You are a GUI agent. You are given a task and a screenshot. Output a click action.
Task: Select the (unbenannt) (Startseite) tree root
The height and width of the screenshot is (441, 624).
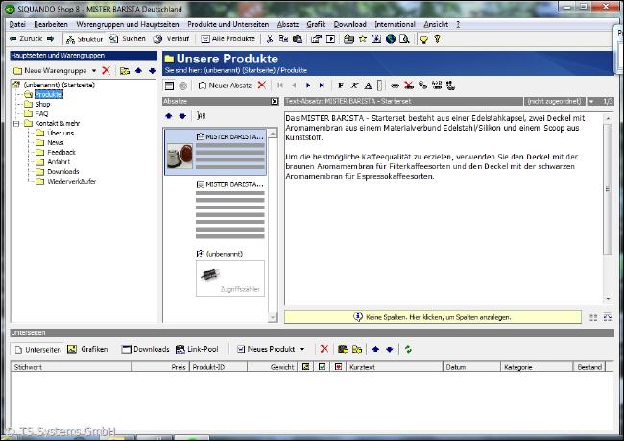click(59, 85)
